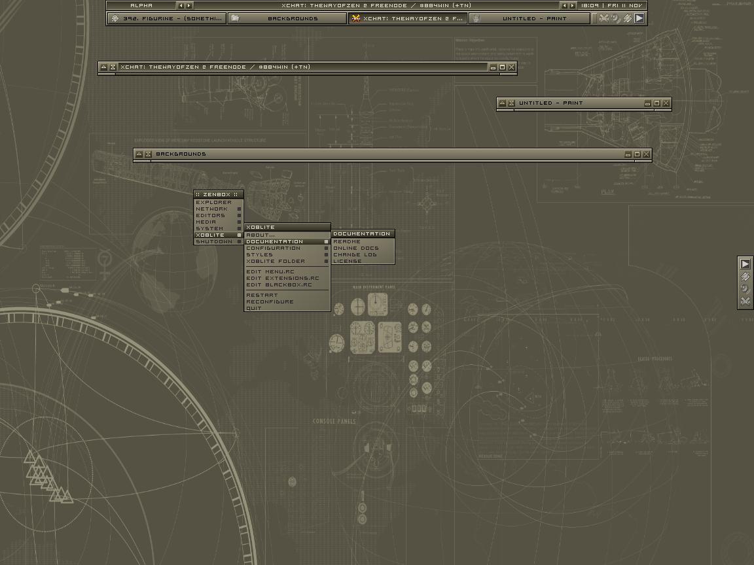
Task: Open XChat icon in top toolbar tray
Action: 604,18
